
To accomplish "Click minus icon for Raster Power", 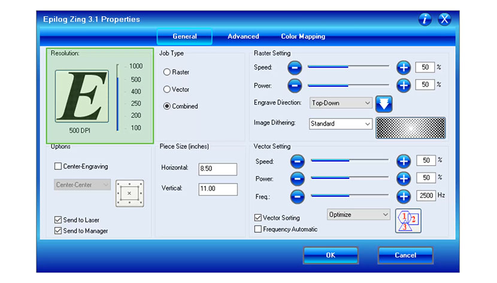I will coord(295,85).
